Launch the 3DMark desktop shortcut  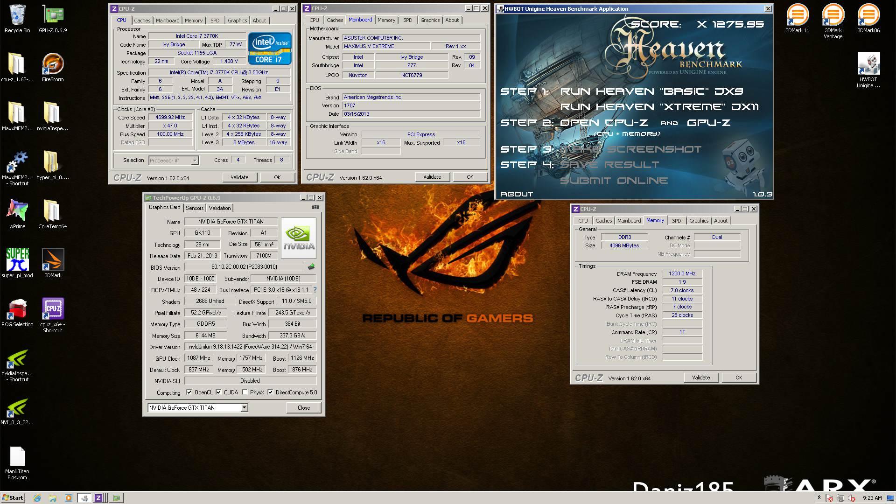point(53,263)
